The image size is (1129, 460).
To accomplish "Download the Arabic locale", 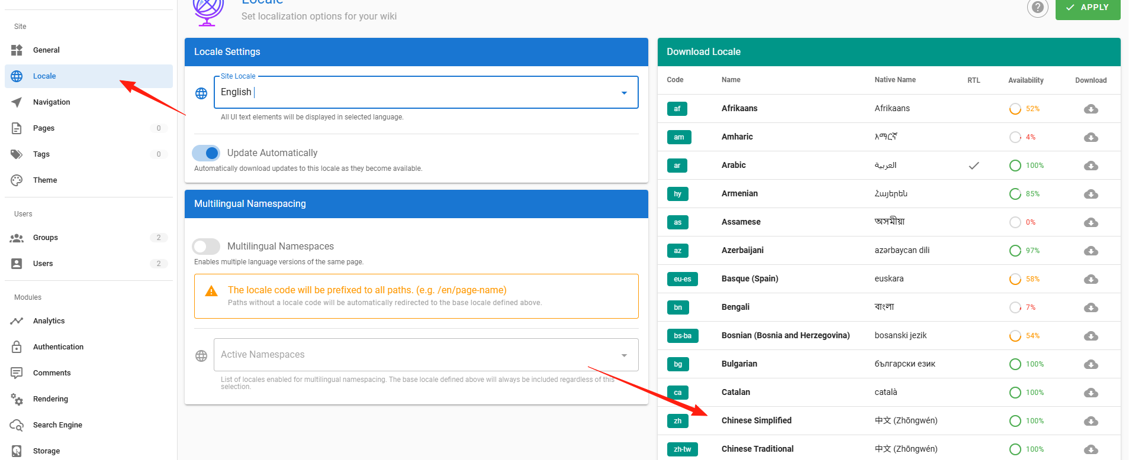I will click(x=1091, y=166).
